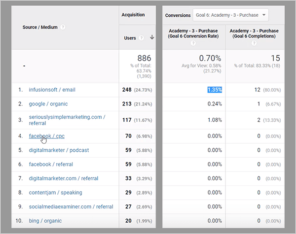296x234 pixels.
Task: Click users value 33 for digitalmarketer.com
Action: (128, 178)
